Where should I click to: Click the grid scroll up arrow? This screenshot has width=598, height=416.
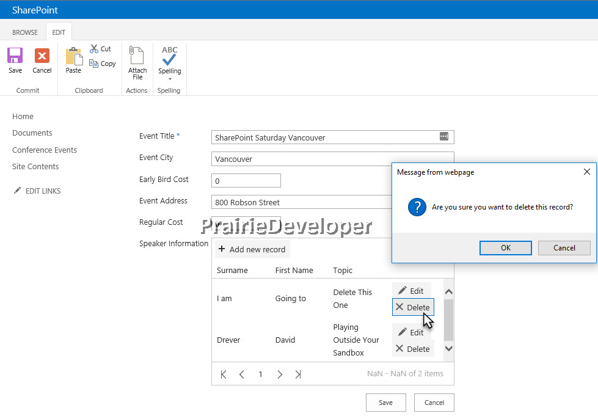tap(449, 292)
